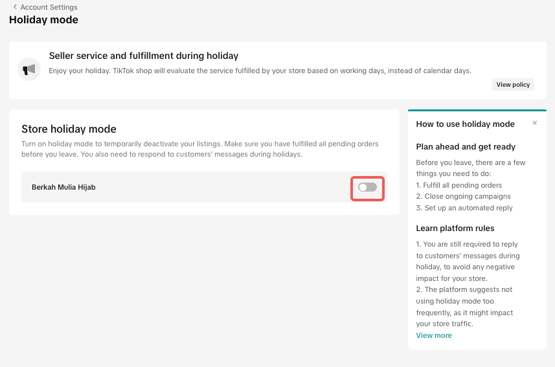Screen dimensions: 555x367
Task: Go back to Account Settings
Action: point(49,7)
